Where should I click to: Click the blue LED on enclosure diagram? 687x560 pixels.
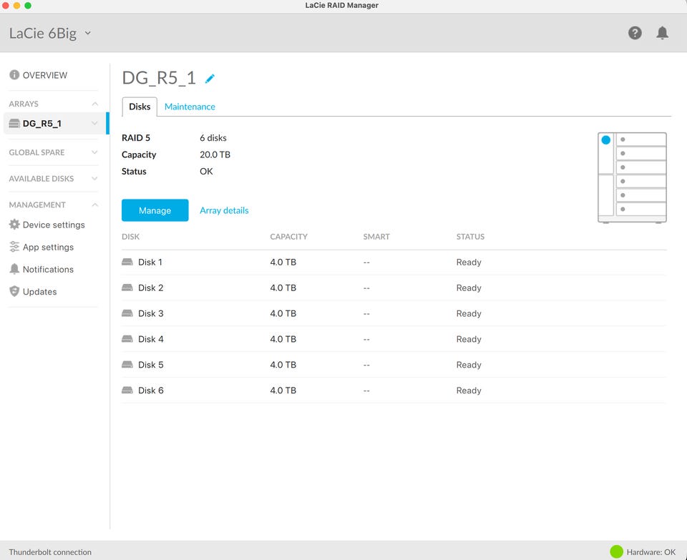[x=606, y=140]
